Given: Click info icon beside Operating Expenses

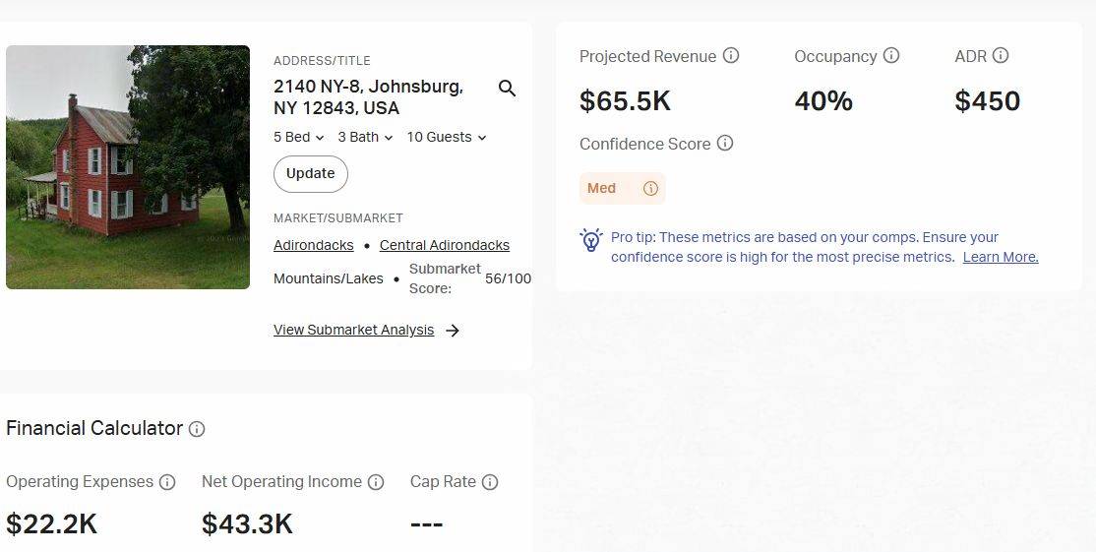Looking at the screenshot, I should [167, 482].
